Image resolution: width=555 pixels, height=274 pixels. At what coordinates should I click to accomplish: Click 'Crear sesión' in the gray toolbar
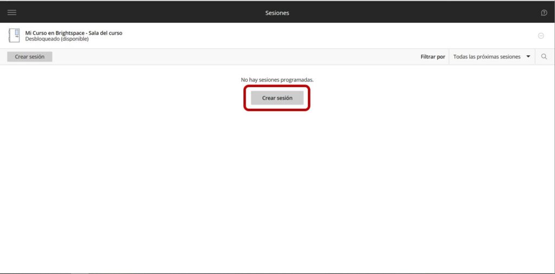tap(30, 57)
